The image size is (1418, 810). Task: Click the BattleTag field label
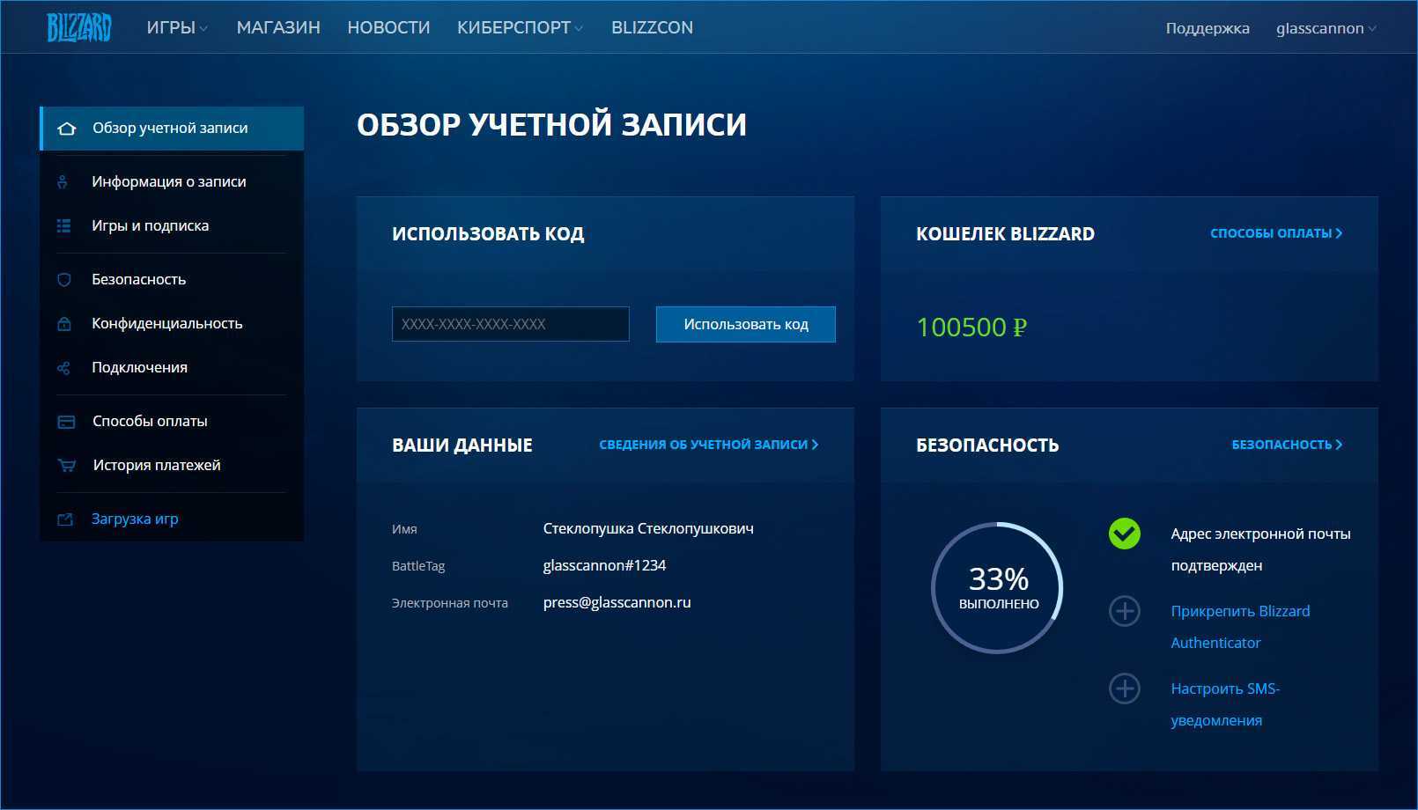point(418,566)
